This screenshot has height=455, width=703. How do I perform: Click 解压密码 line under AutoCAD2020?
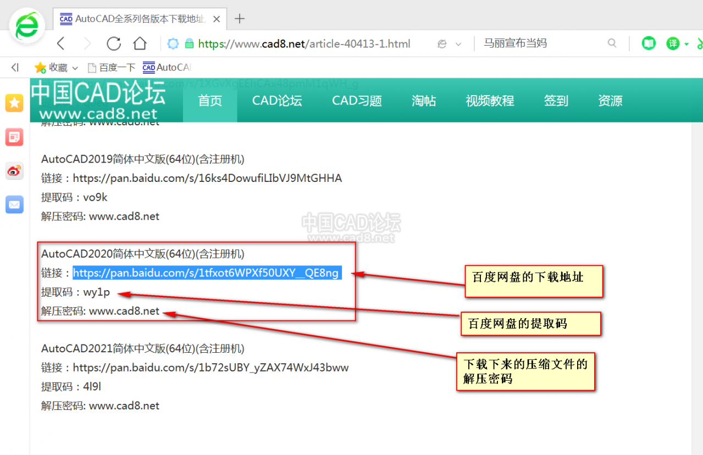(100, 311)
